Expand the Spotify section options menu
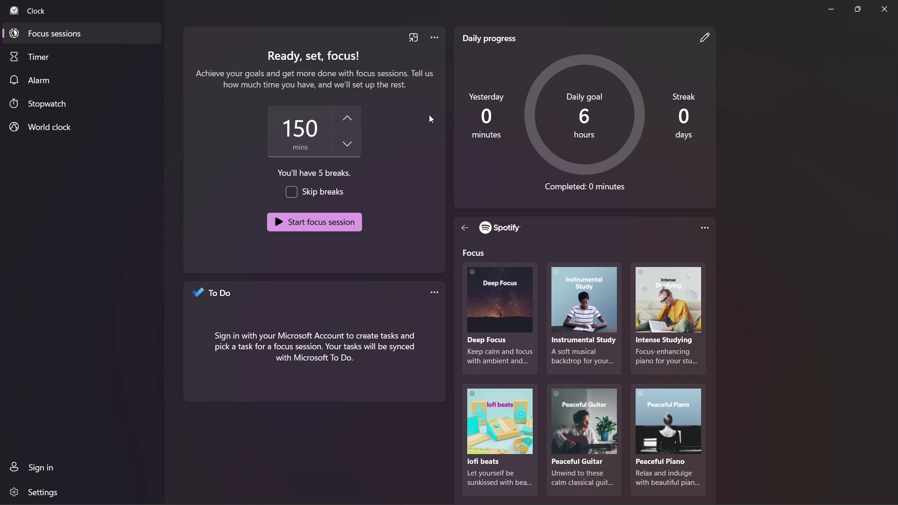Viewport: 898px width, 505px height. pos(704,228)
